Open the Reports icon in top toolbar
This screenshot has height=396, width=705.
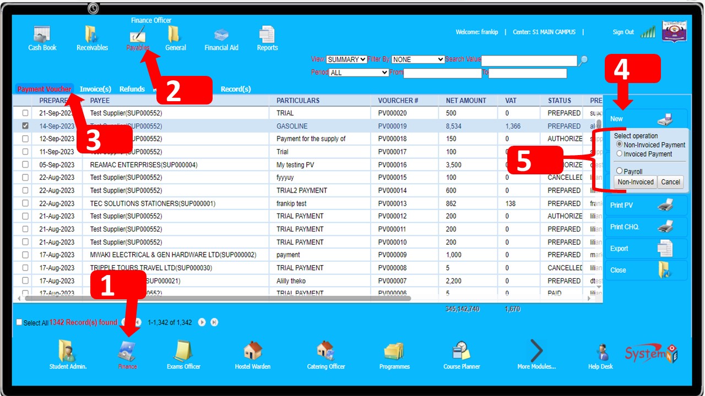point(267,36)
